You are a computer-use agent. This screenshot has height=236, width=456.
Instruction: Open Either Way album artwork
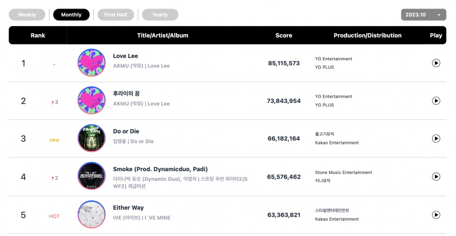[x=91, y=214]
